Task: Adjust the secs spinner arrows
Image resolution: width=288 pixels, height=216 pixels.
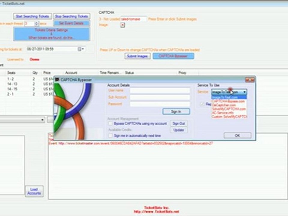Action: pyautogui.click(x=37, y=23)
